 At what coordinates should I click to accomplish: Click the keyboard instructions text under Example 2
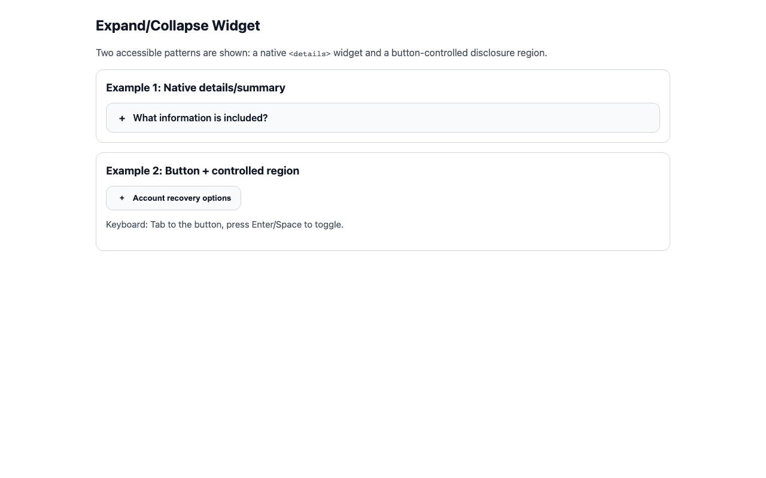224,225
